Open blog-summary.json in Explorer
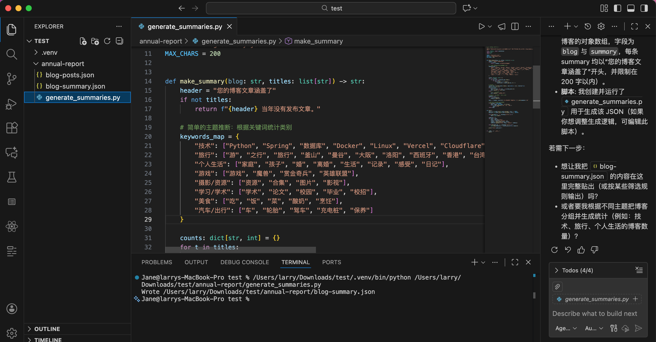 click(x=75, y=86)
